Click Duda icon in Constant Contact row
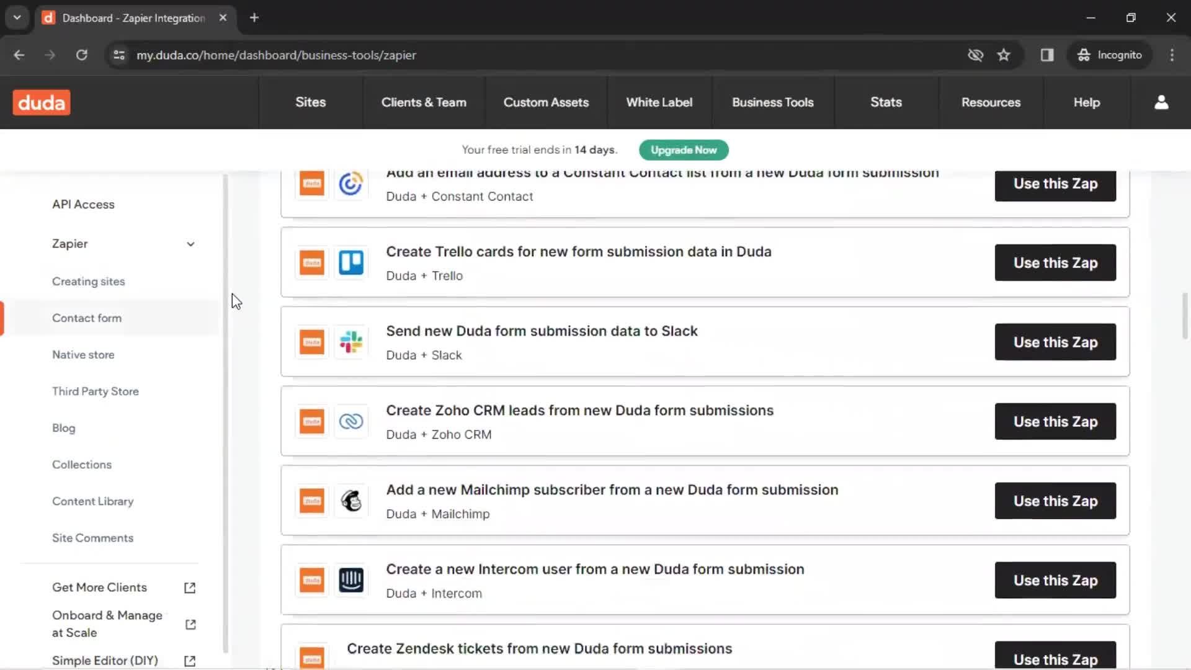 [312, 184]
